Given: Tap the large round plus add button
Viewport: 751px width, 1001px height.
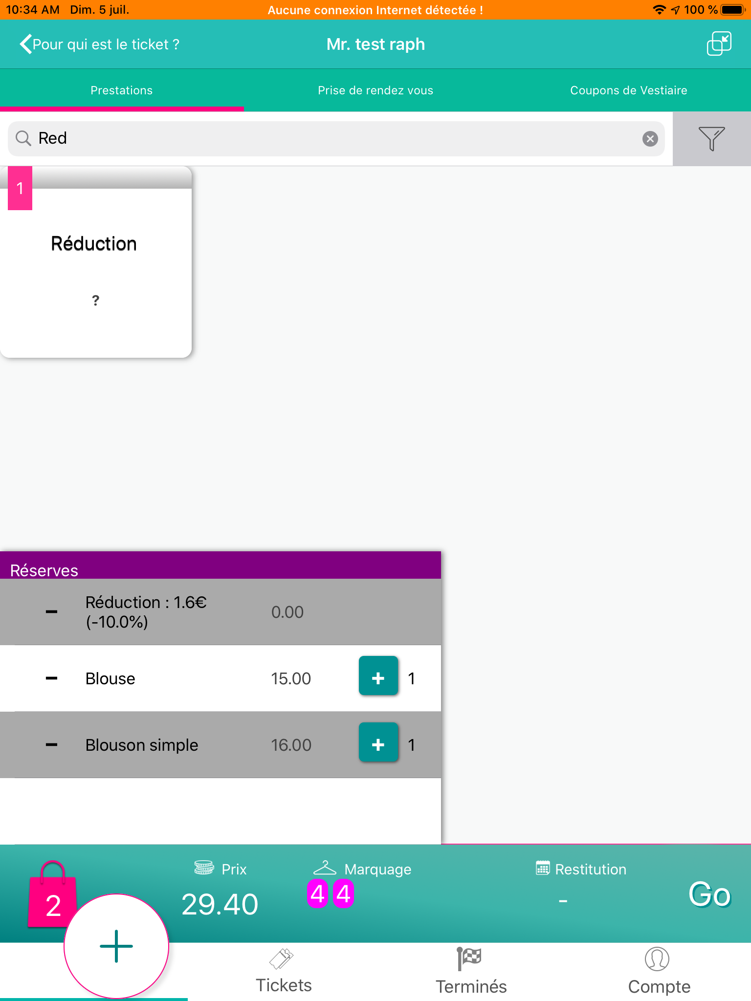Looking at the screenshot, I should pos(116,946).
